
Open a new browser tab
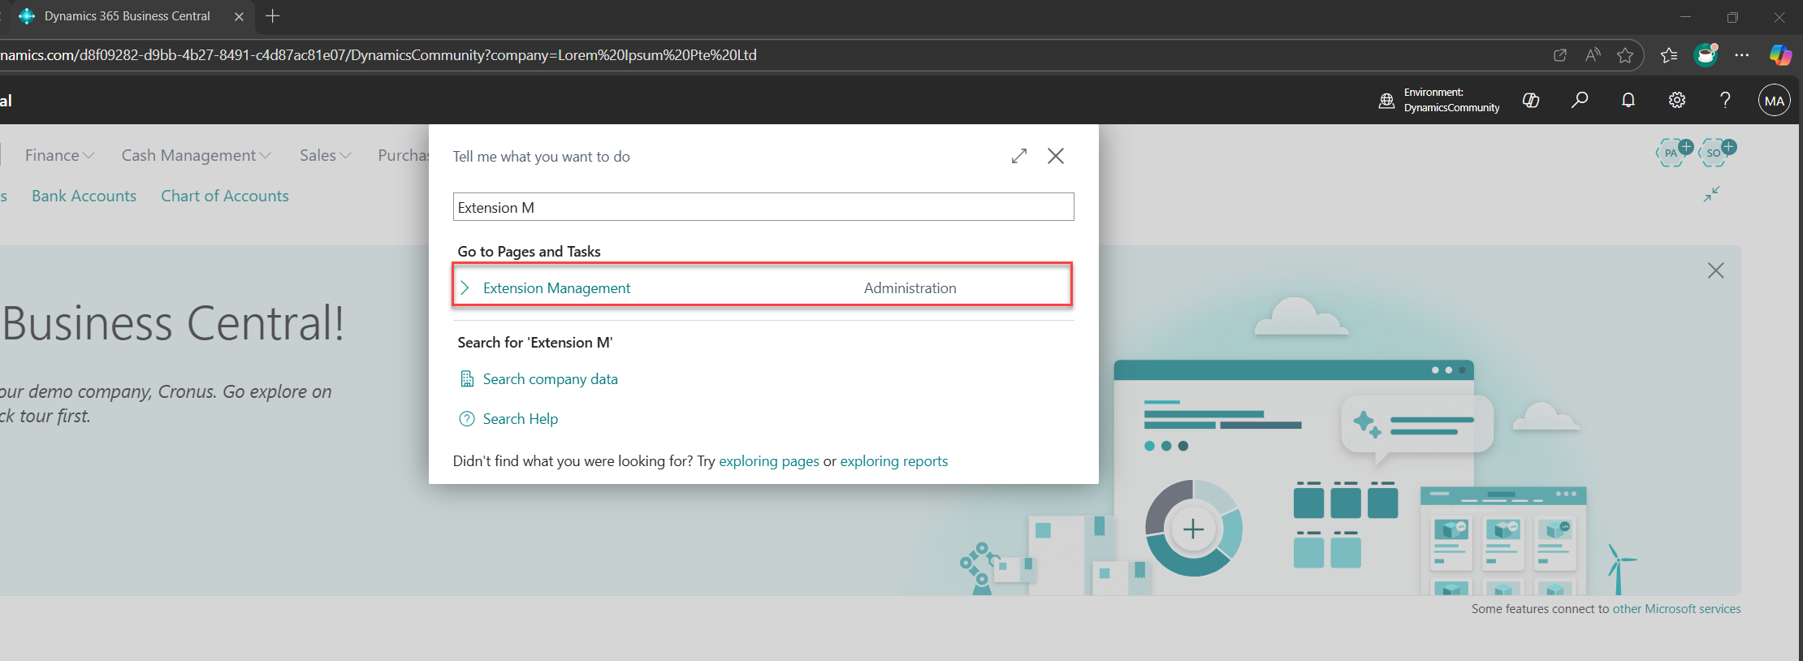[x=273, y=16]
